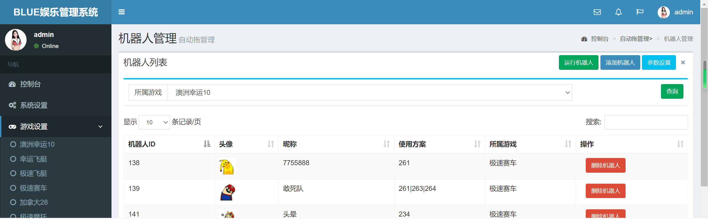The image size is (708, 219).
Task: Open 澳洲幸运10 submenu item
Action: [x=37, y=144]
